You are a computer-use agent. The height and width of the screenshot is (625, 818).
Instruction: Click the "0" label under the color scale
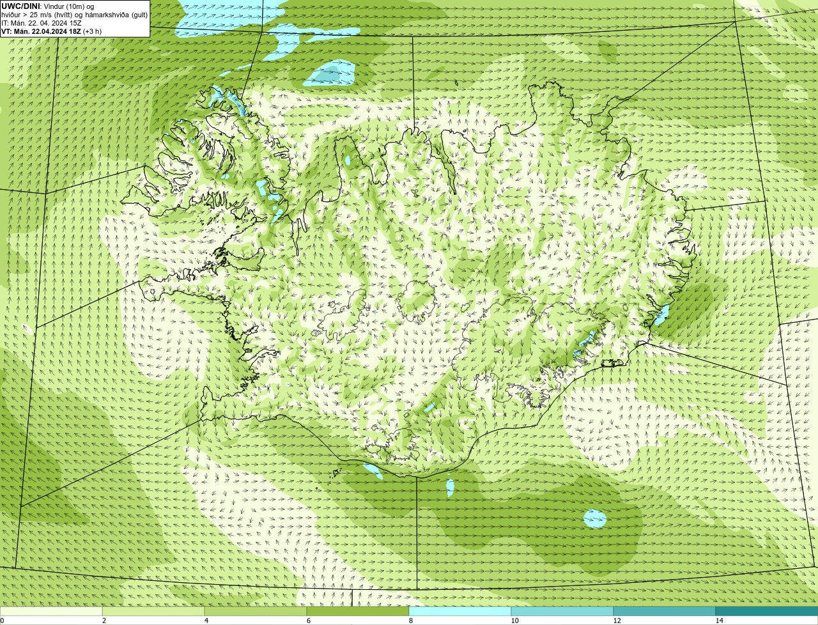2,621
